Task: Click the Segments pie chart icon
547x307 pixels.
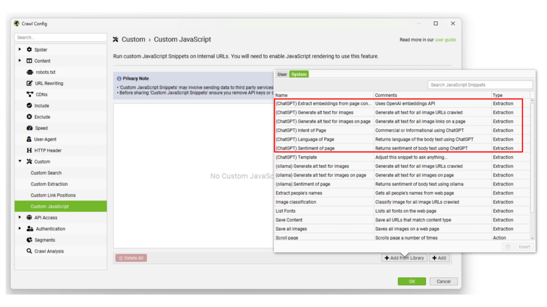Action: tap(29, 240)
